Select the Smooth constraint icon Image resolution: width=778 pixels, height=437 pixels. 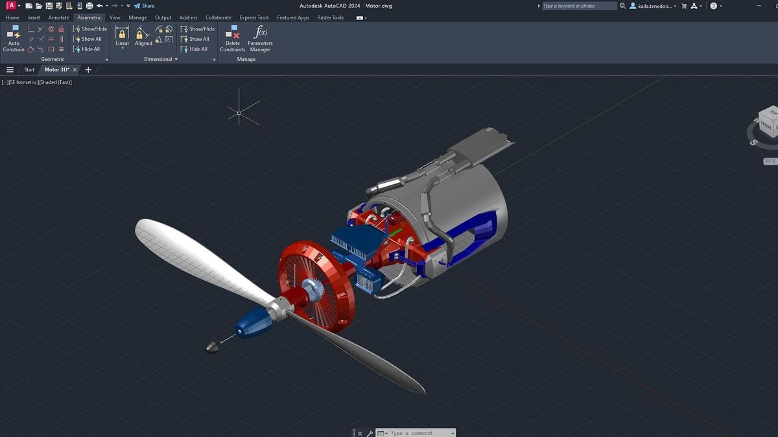pos(41,49)
